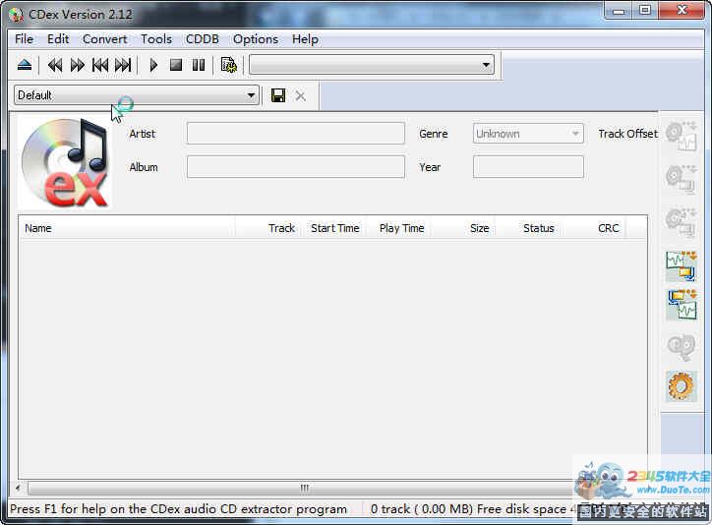
Task: Sort by the Track column header
Action: (x=267, y=228)
